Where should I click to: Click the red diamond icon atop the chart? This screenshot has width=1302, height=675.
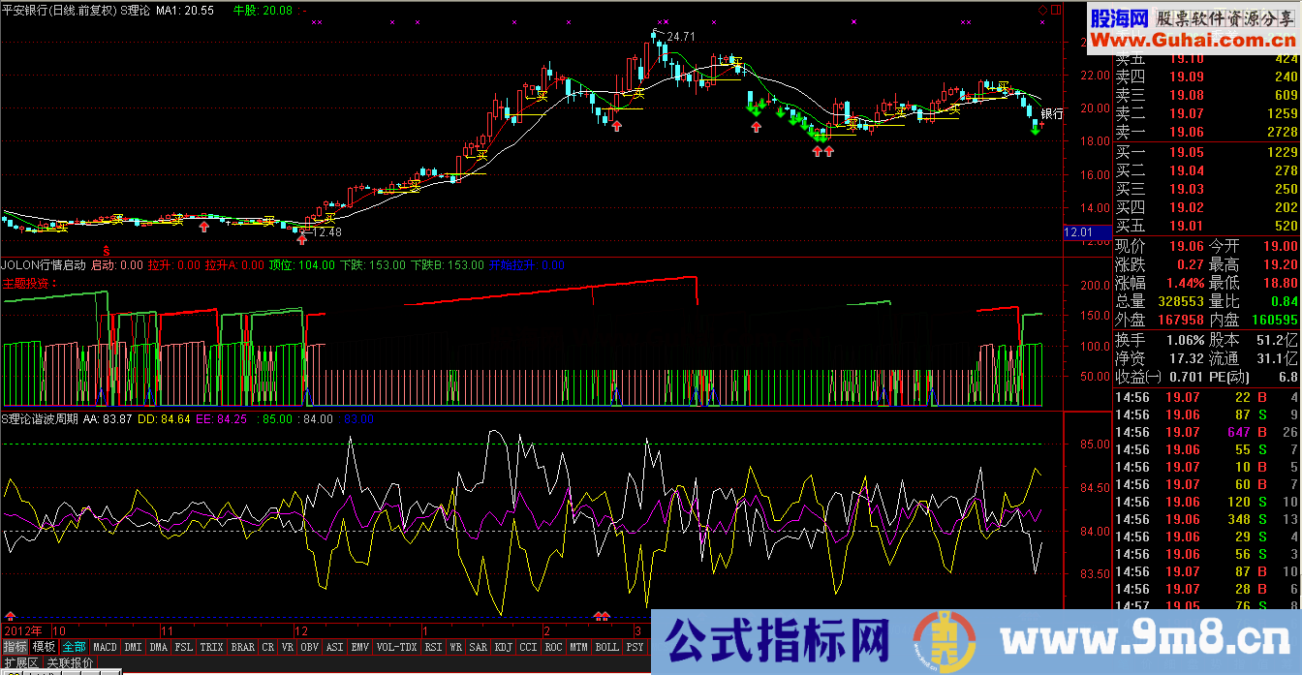point(1042,10)
